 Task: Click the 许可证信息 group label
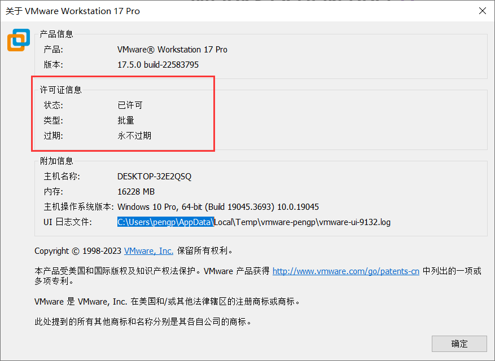pos(60,90)
